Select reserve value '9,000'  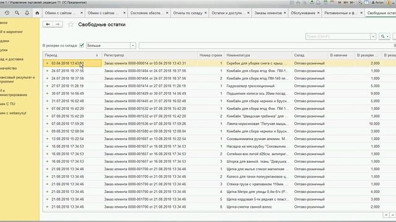[x=376, y=93]
